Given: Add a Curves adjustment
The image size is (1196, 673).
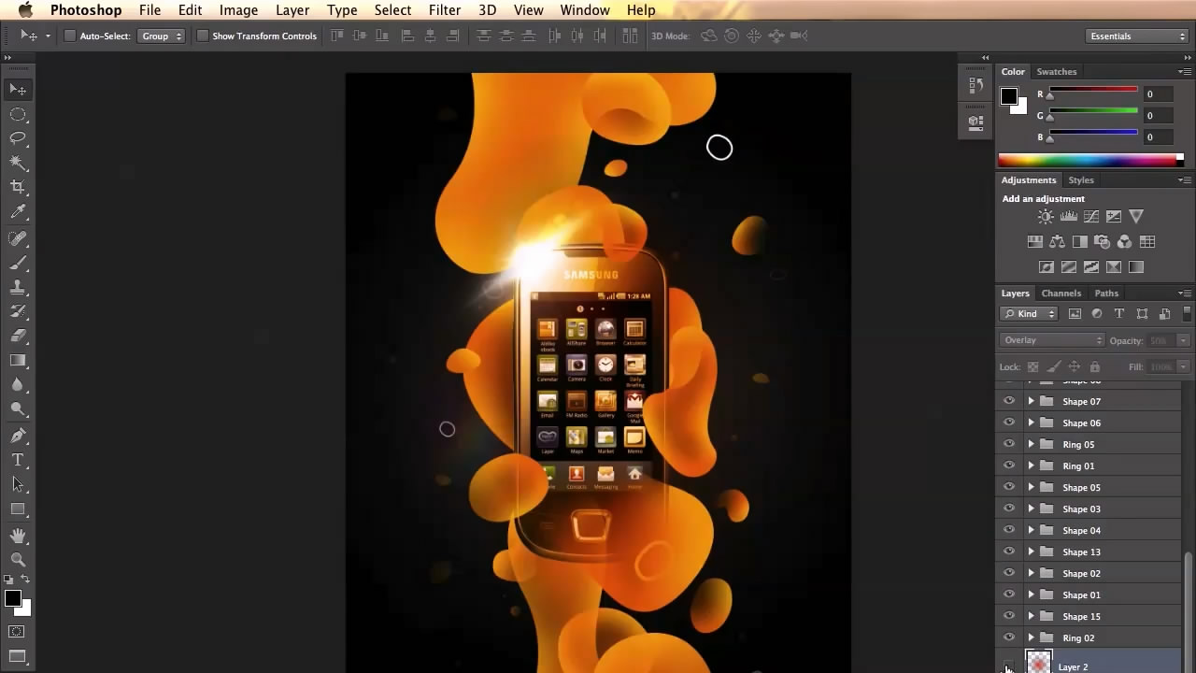Looking at the screenshot, I should (x=1090, y=217).
